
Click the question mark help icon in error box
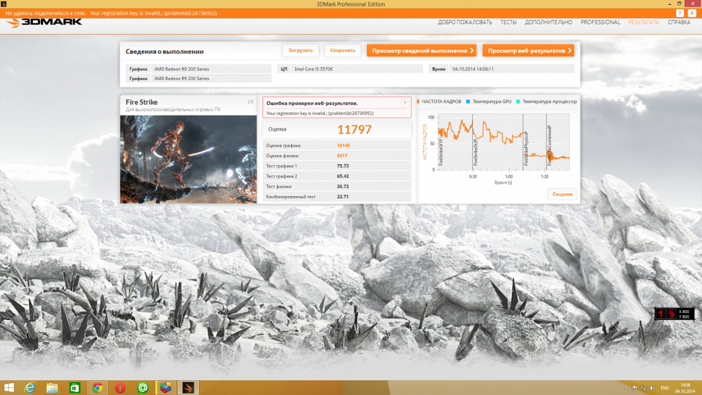pyautogui.click(x=404, y=103)
